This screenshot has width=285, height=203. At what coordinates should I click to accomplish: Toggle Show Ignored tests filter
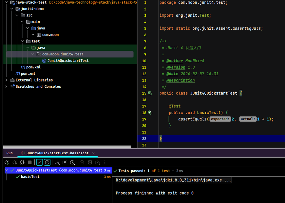pos(47,162)
